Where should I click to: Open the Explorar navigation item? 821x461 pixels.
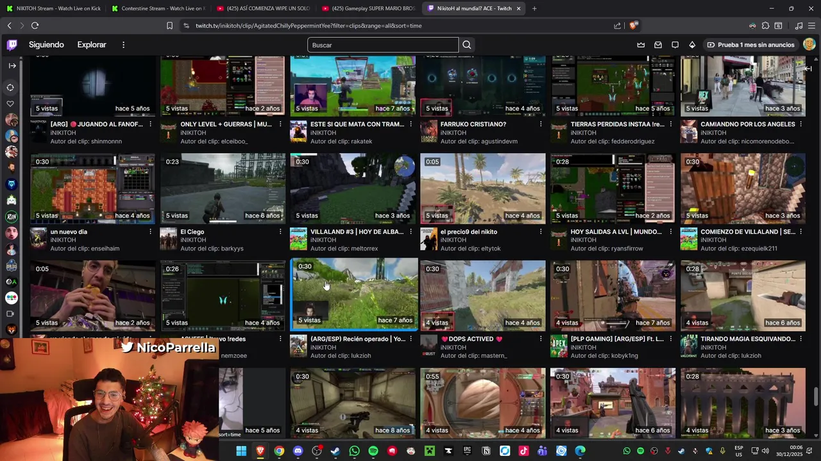click(x=92, y=45)
